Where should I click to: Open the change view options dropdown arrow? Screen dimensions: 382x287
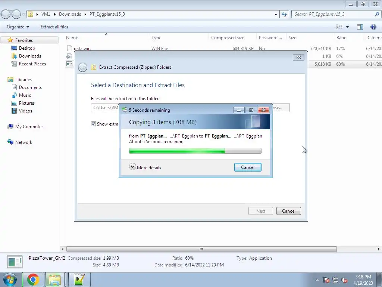pos(347,27)
